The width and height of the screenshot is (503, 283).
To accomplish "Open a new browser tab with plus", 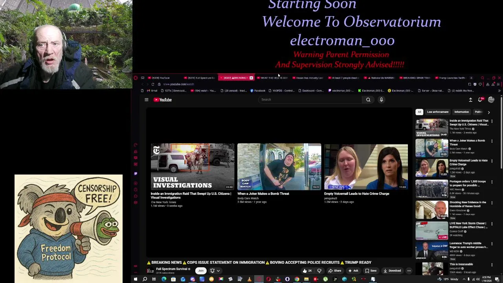I will click(x=471, y=78).
